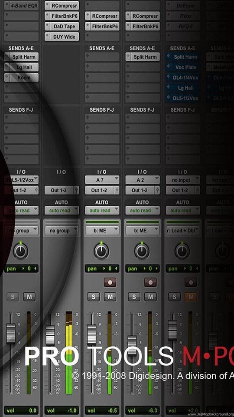Open the DaD Tape insert plug-in
Screen dimensions: 234x417
click(65, 26)
